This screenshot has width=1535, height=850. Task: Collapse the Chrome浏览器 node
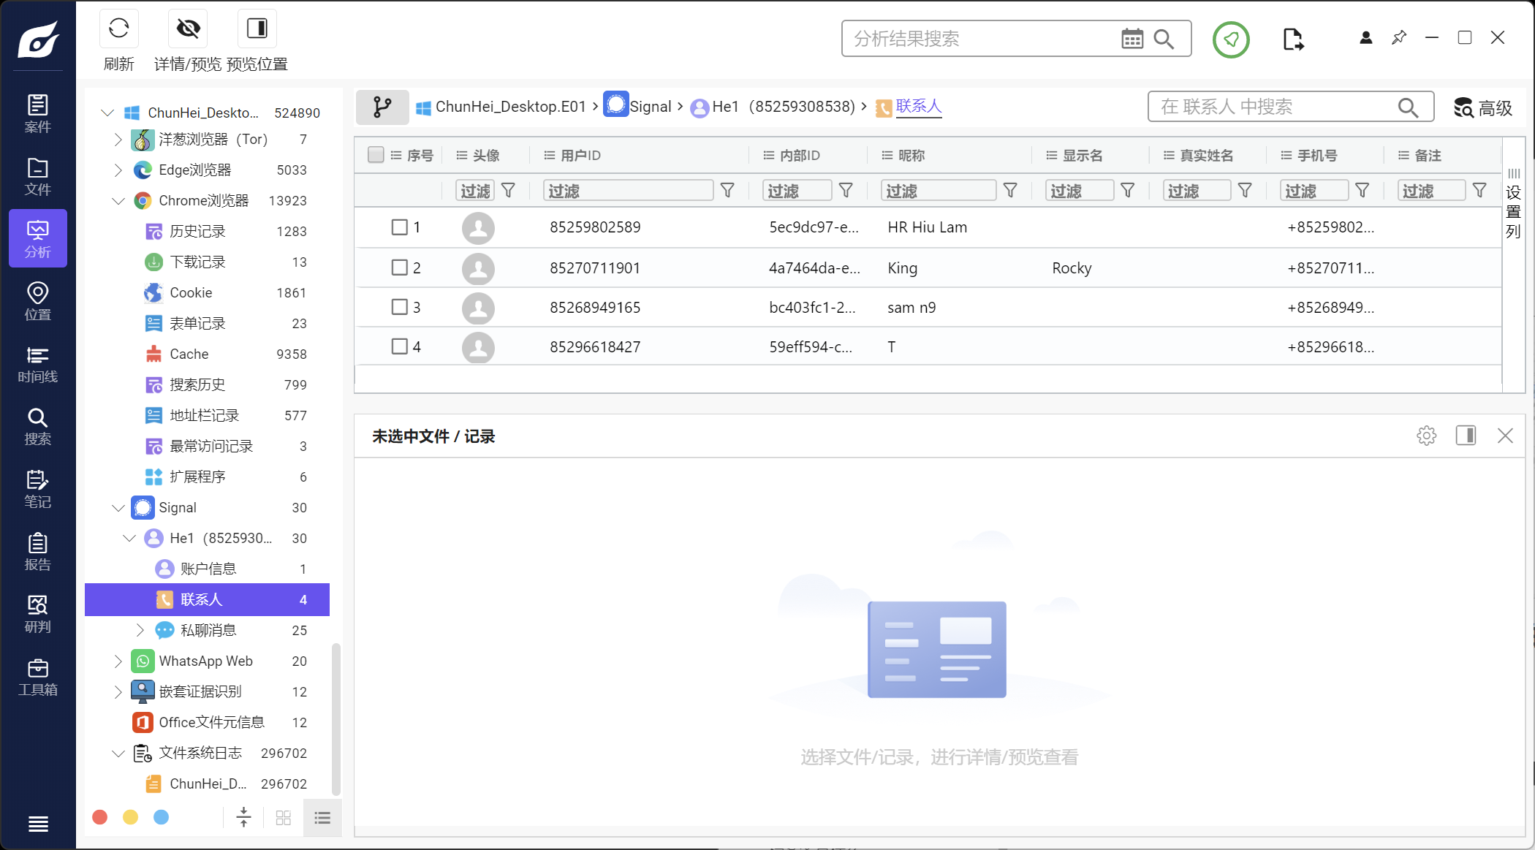coord(118,200)
